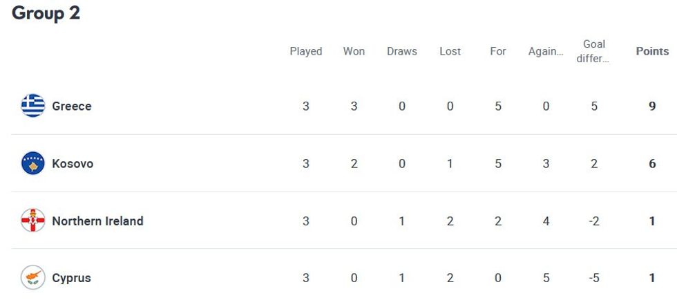This screenshot has height=307, width=677.
Task: Click Kosovo's 6 points value
Action: 652,164
